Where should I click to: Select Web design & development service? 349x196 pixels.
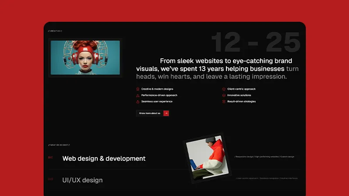(104, 159)
